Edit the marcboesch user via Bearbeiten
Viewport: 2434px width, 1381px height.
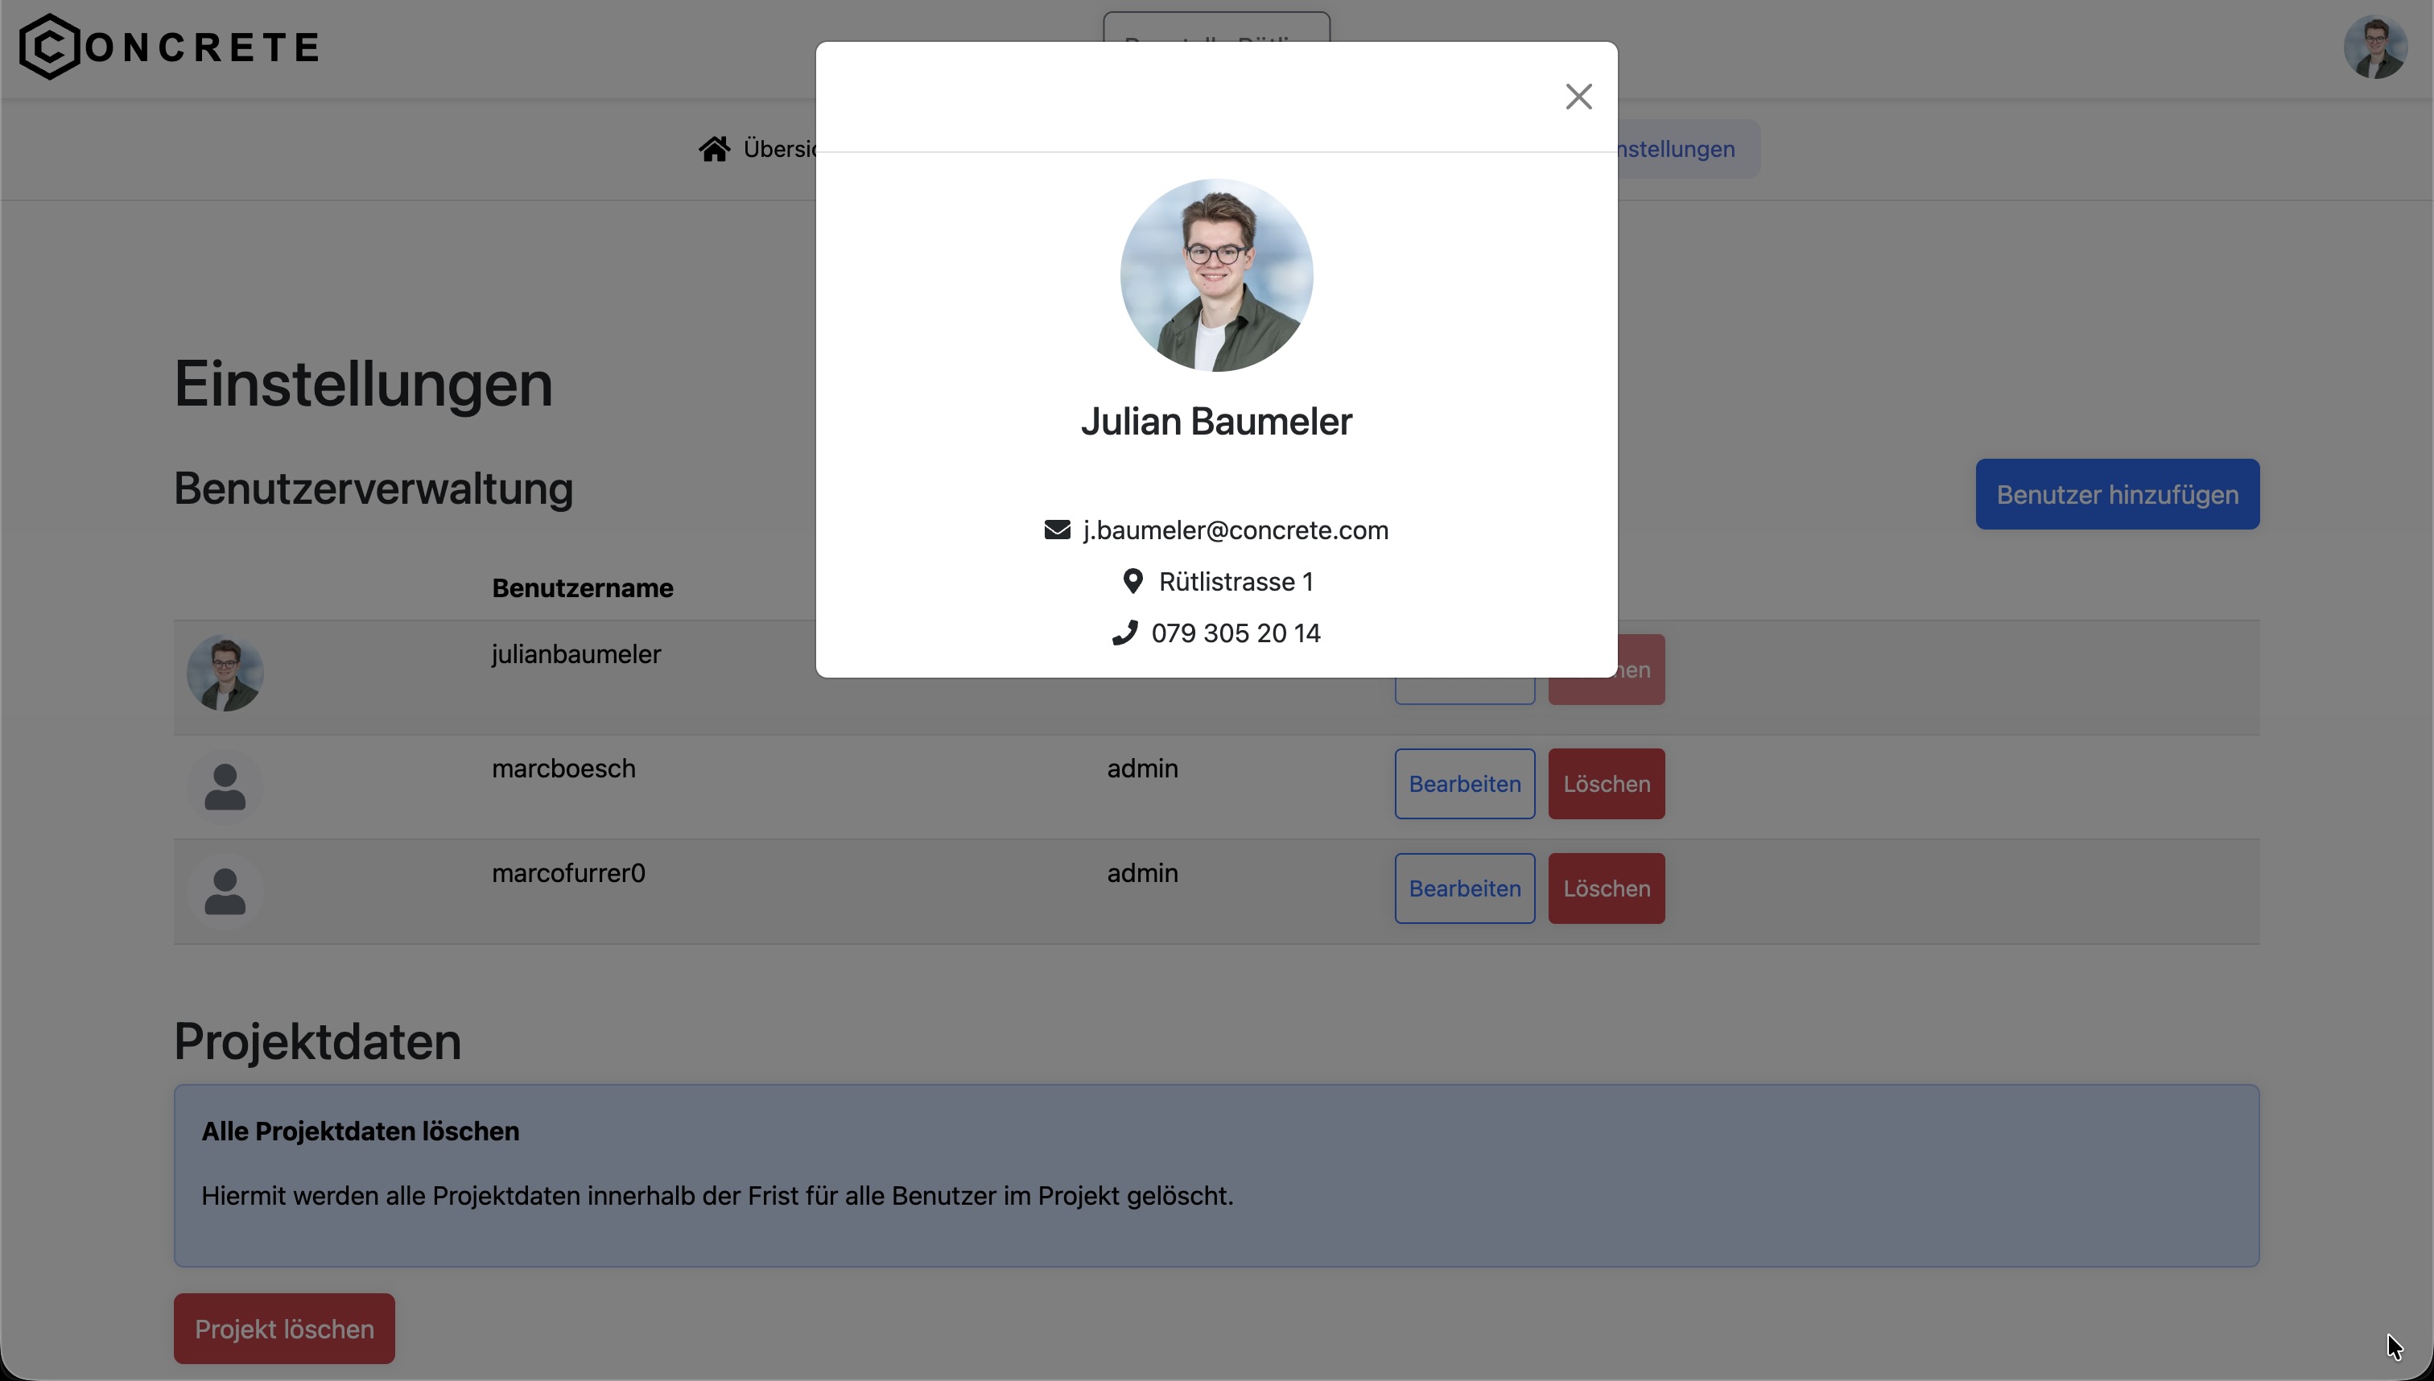coord(1463,784)
